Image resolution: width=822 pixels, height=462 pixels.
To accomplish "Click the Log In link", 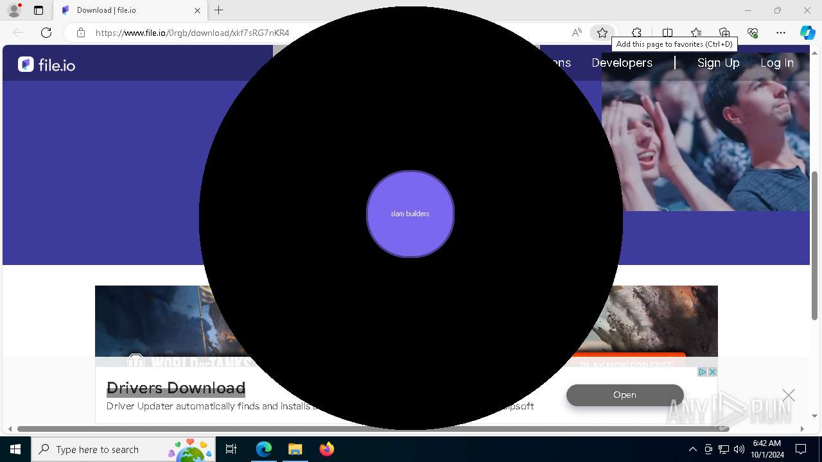I will [777, 63].
